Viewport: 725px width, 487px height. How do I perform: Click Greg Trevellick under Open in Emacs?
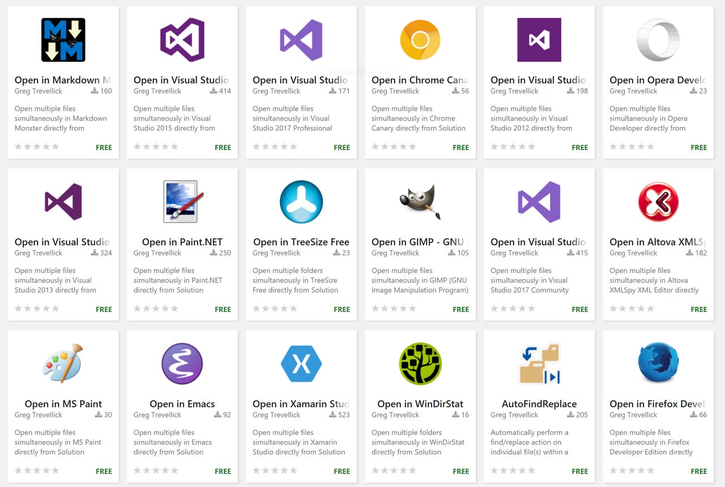click(x=157, y=415)
